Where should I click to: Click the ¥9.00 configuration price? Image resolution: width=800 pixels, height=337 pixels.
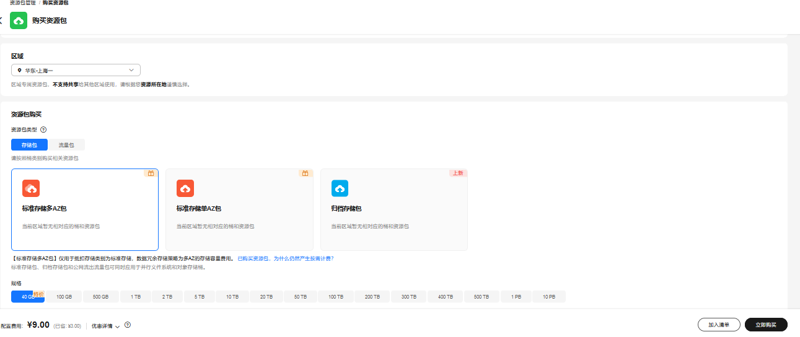[x=38, y=325]
